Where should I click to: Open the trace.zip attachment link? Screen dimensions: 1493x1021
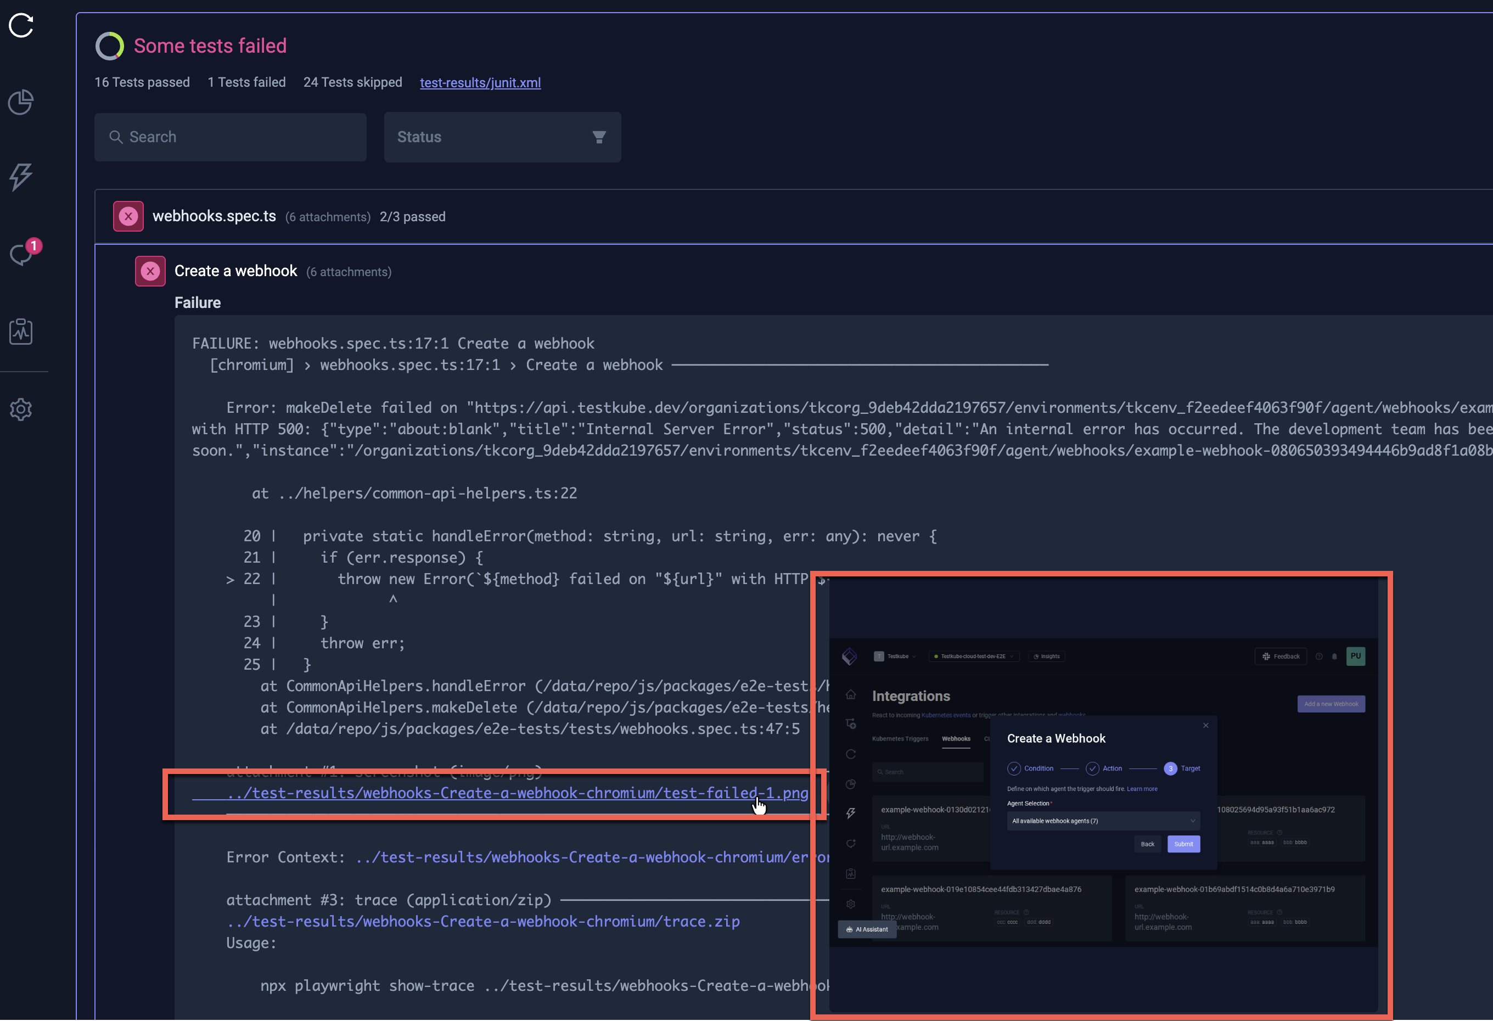coord(482,922)
